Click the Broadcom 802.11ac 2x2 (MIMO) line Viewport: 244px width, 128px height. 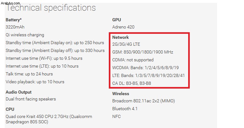click(x=143, y=101)
